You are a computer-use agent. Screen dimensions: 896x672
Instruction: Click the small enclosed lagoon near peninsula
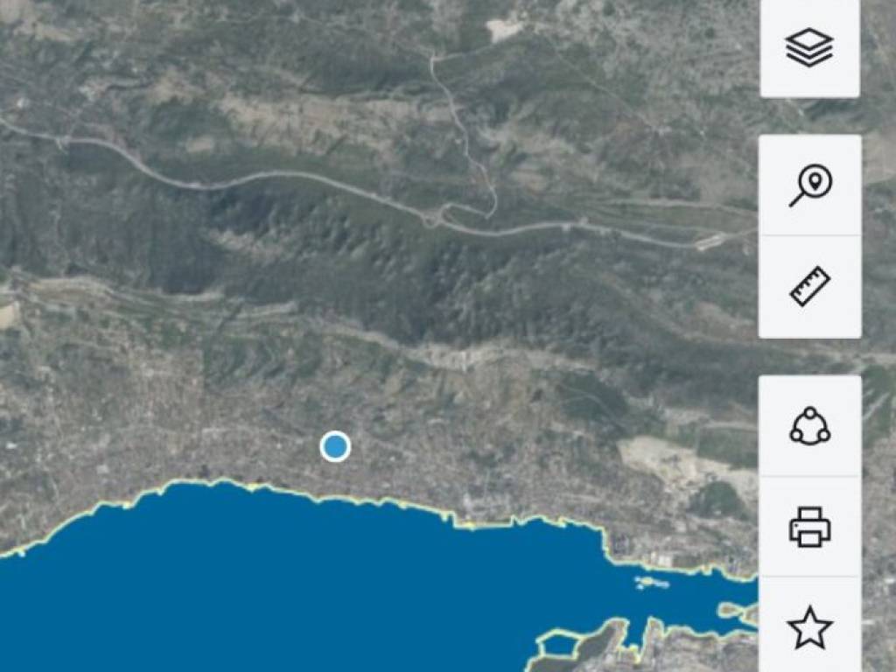click(557, 646)
